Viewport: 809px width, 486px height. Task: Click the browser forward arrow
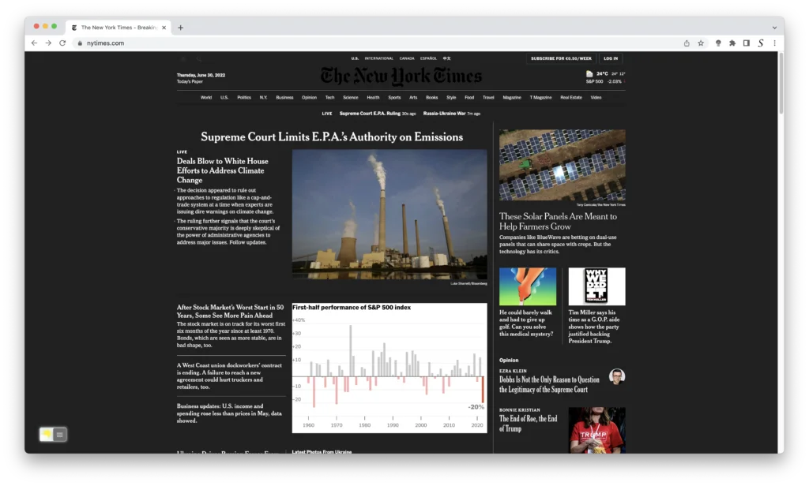[x=48, y=43]
